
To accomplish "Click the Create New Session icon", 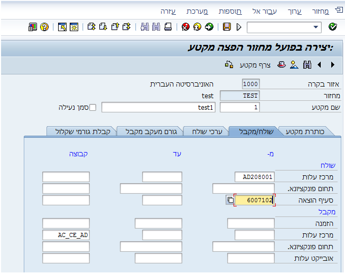I will coord(74,27).
